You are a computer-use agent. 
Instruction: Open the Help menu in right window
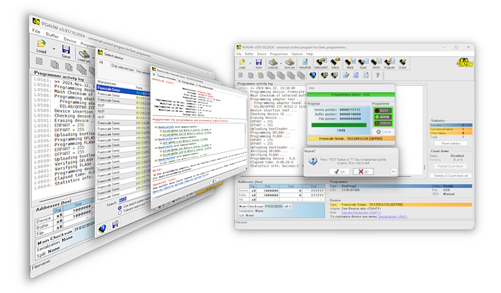[309, 54]
